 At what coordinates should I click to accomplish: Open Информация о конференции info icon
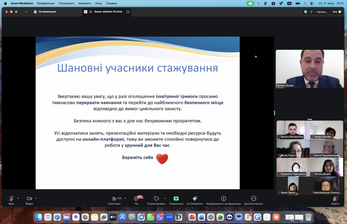223,199
